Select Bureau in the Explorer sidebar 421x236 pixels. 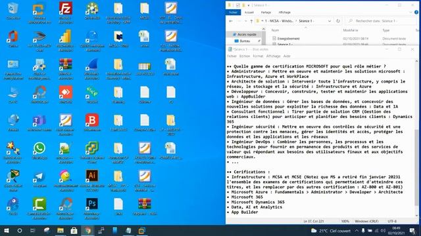(244, 41)
